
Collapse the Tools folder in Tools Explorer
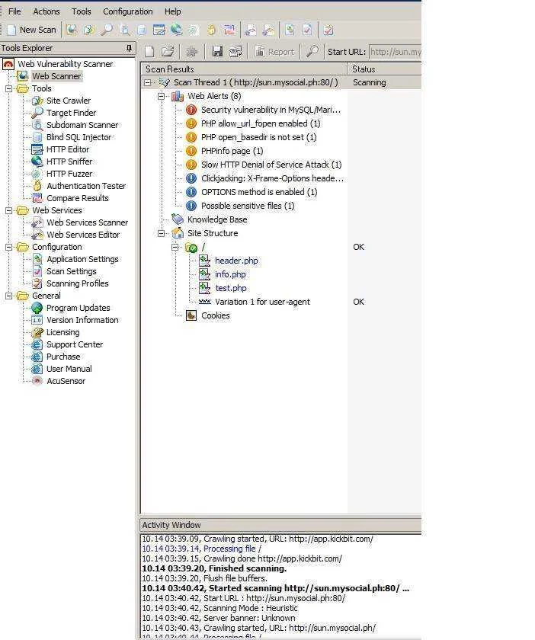(x=8, y=88)
